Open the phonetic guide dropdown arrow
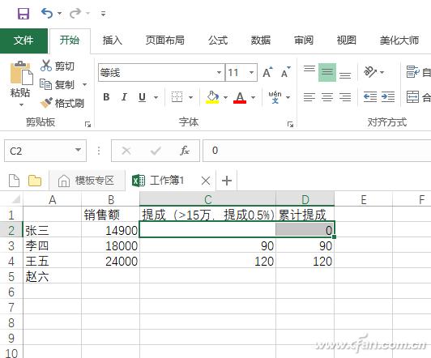 [288, 97]
